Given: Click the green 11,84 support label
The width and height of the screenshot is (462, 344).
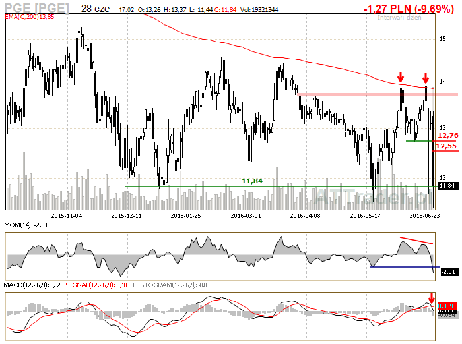Looking at the screenshot, I should (x=252, y=181).
